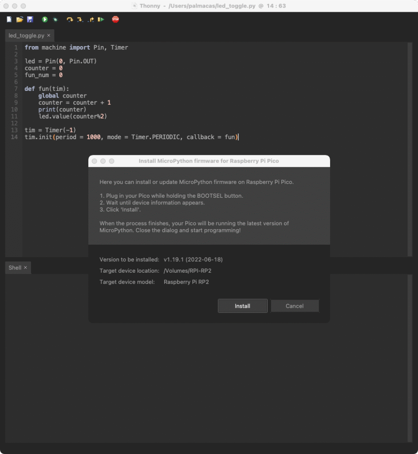Screen dimensions: 418x454
Task: Step out of the current function
Action: pos(91,19)
